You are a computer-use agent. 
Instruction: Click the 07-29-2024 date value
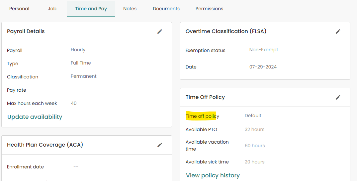263,67
